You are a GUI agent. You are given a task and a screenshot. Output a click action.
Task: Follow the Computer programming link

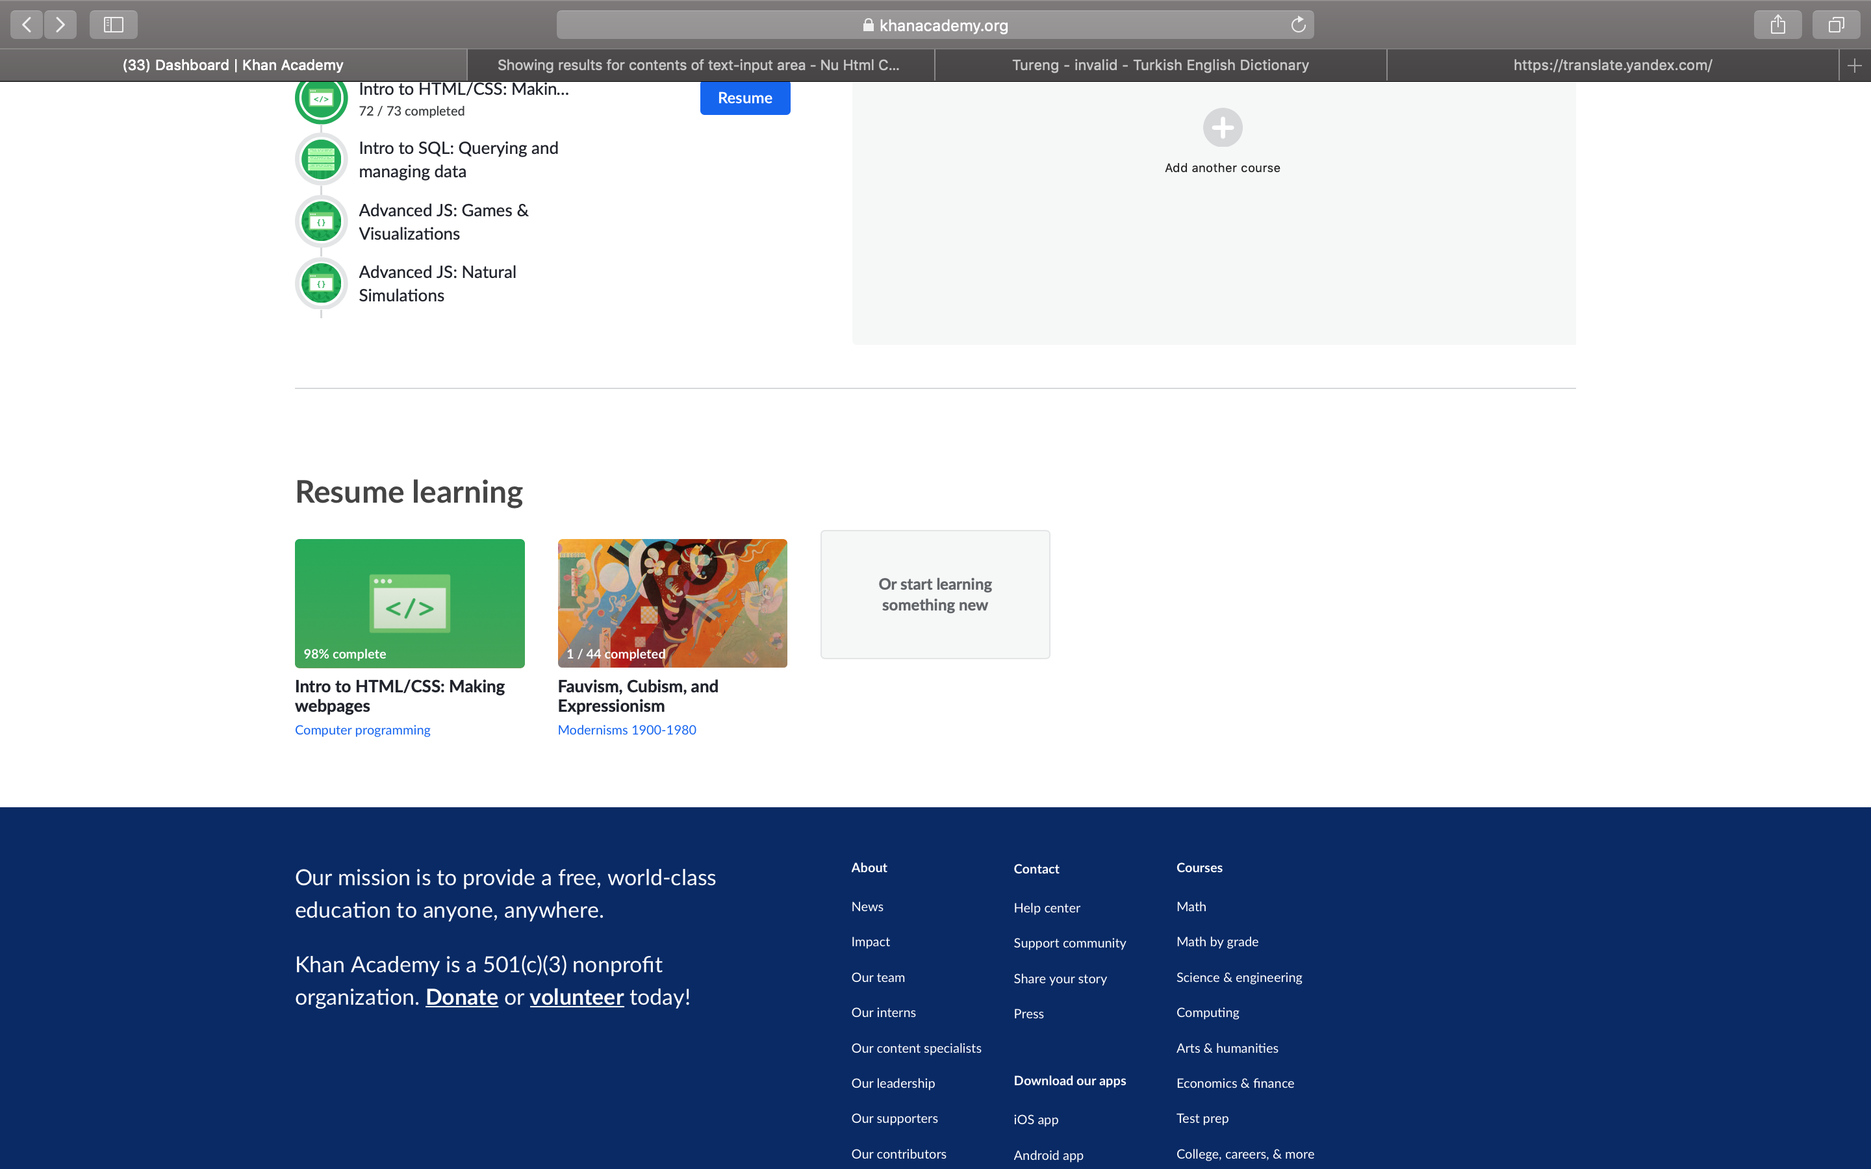(x=363, y=730)
